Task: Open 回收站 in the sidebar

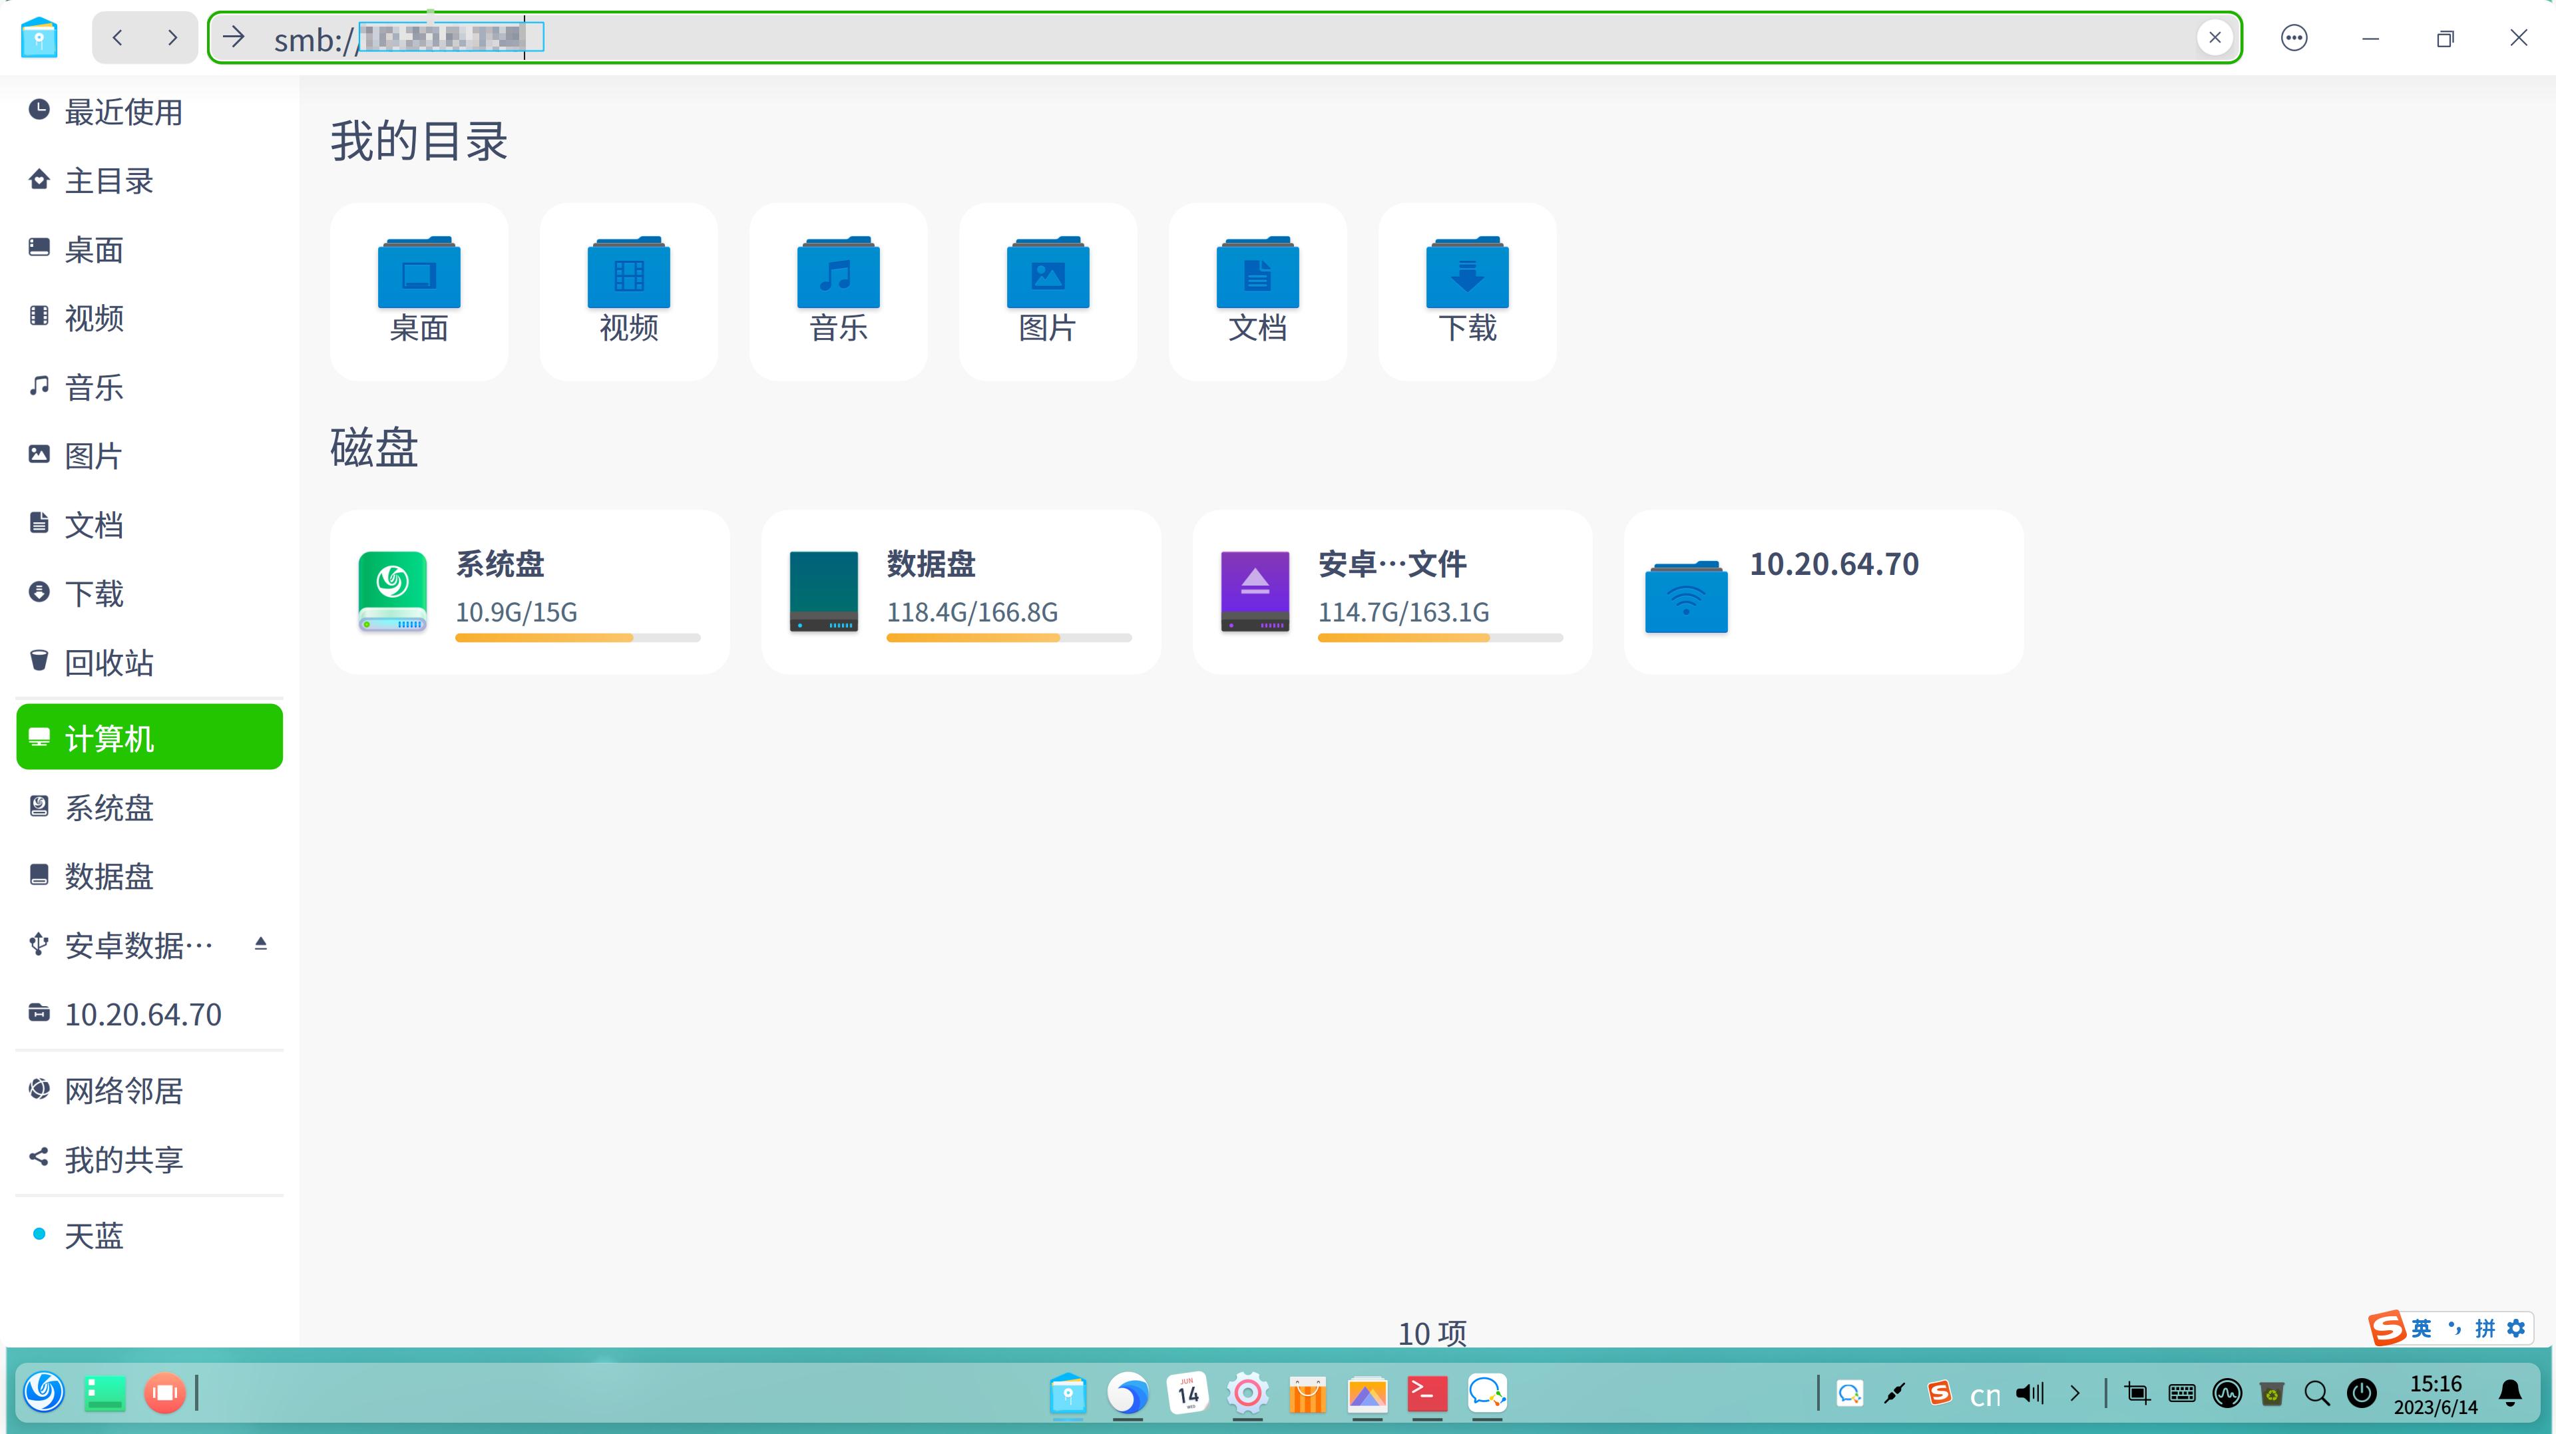Action: point(149,661)
